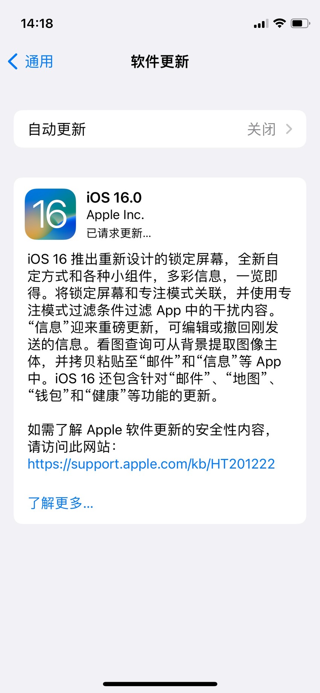
Task: Open the support.apple.com HT201222 link
Action: coord(151,464)
